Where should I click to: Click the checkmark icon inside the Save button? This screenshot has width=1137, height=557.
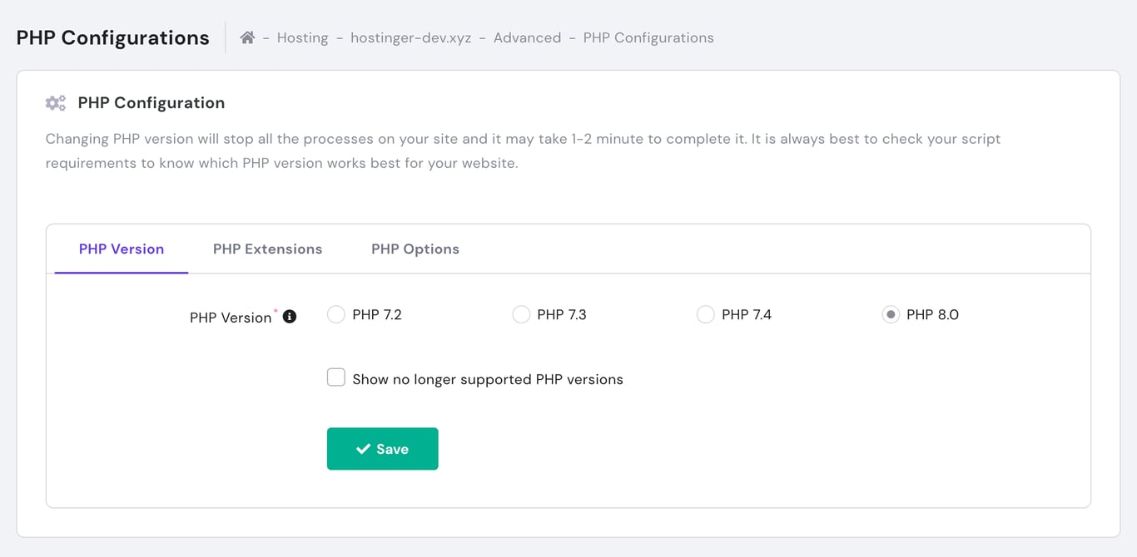click(363, 448)
